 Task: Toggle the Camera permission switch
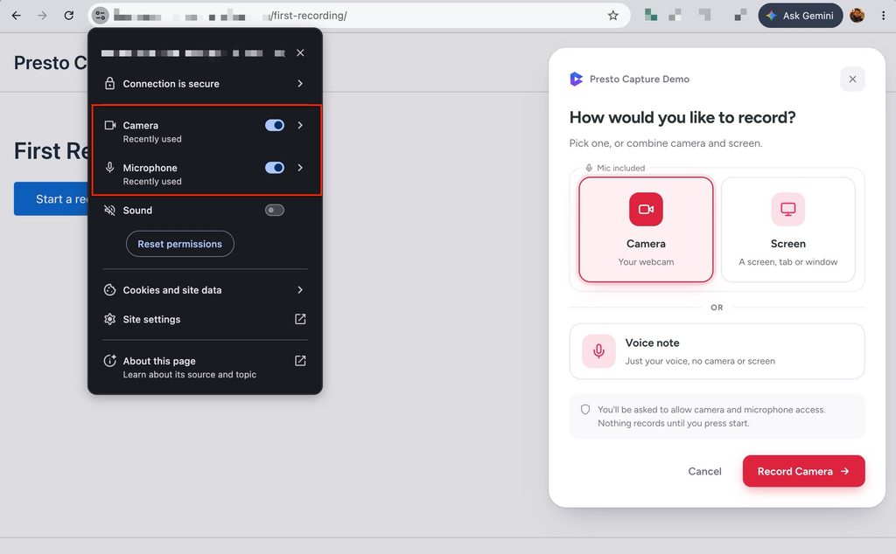pos(275,125)
